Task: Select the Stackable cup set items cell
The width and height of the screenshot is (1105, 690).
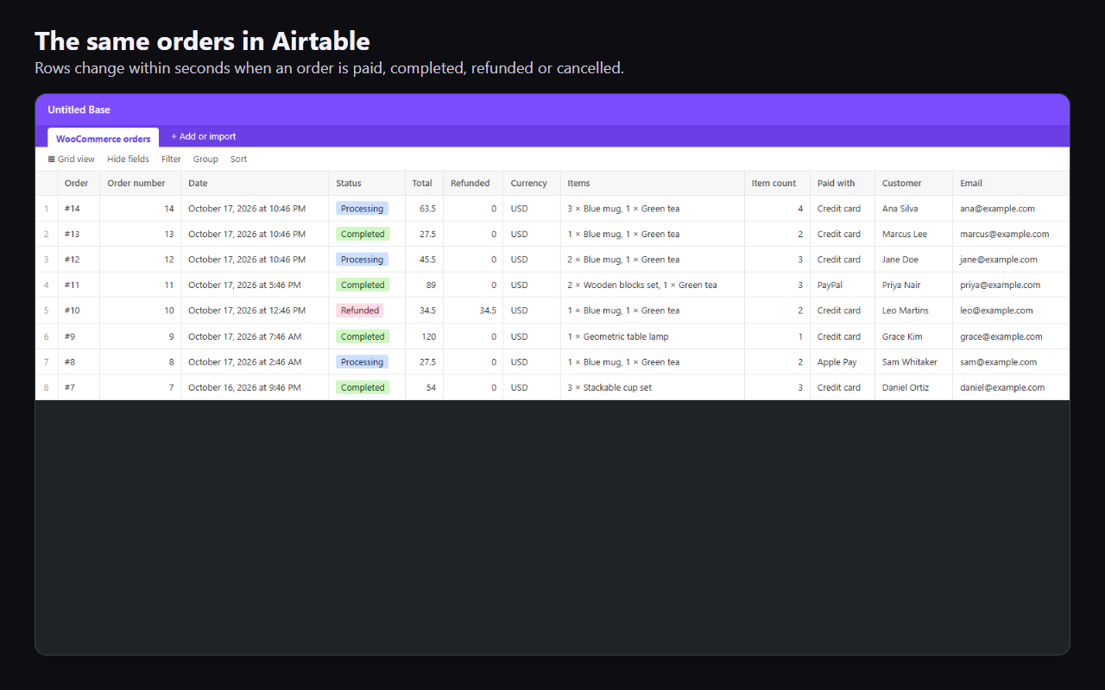Action: [653, 387]
